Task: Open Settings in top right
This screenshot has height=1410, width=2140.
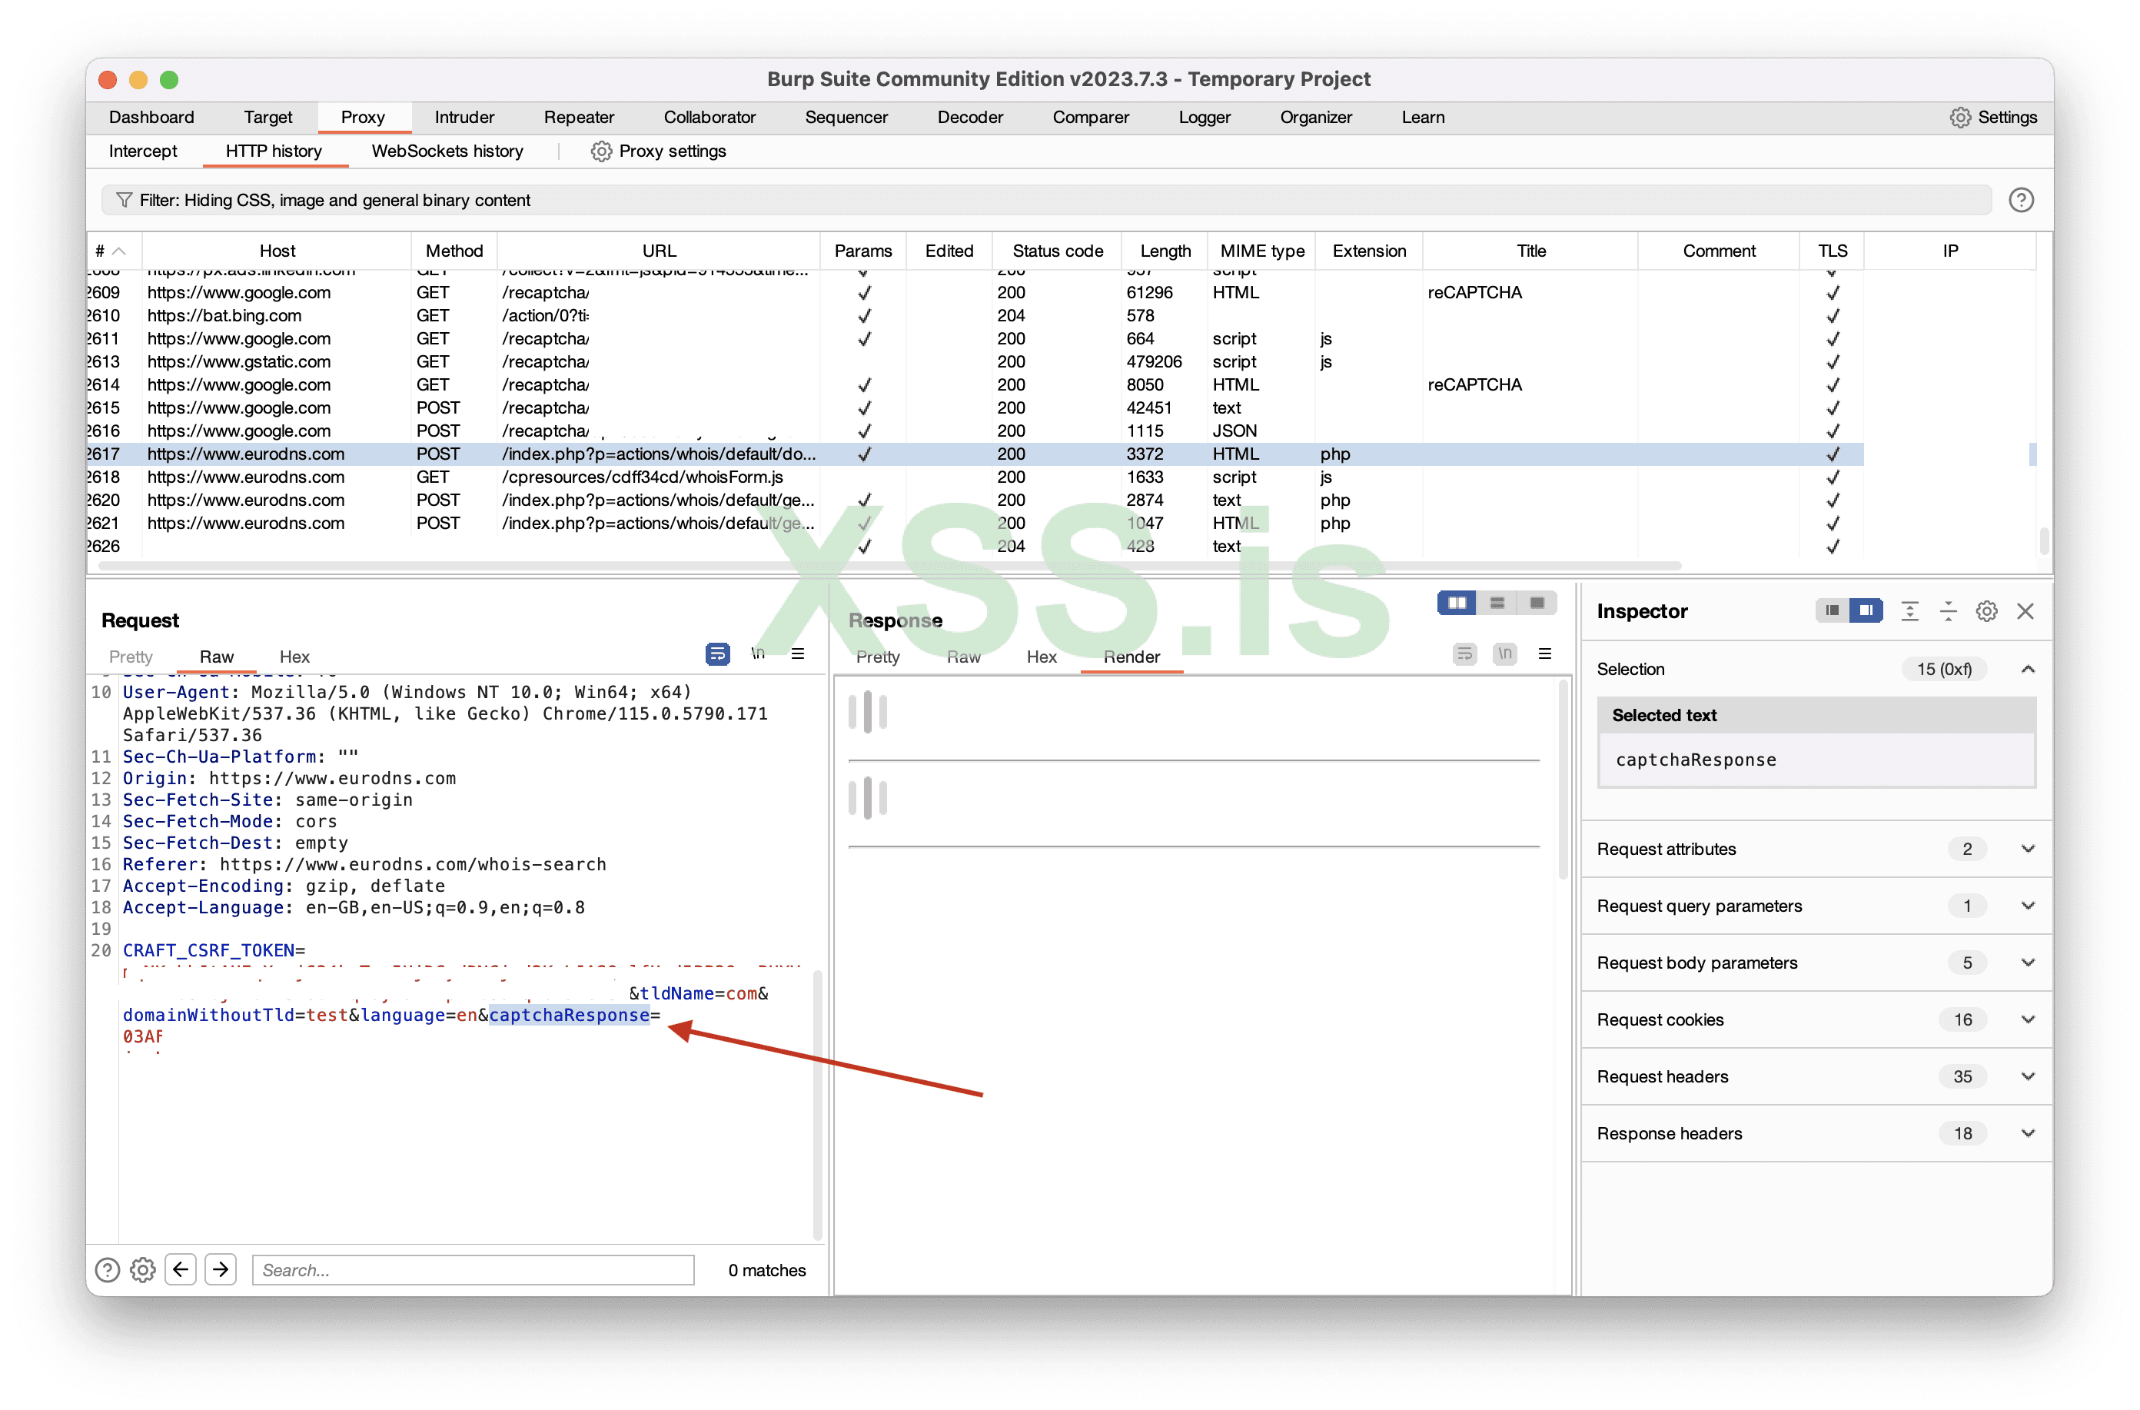Action: tap(1992, 117)
